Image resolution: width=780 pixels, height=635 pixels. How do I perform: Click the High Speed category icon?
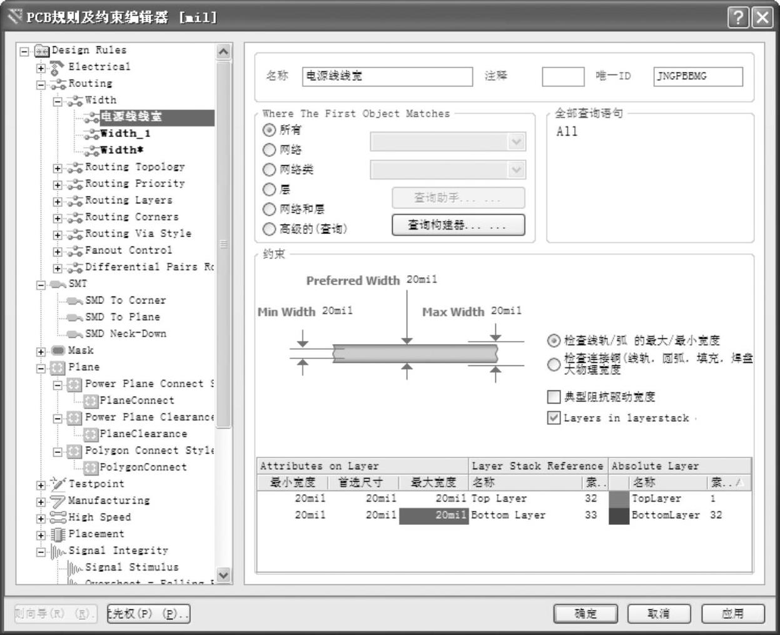pyautogui.click(x=58, y=517)
